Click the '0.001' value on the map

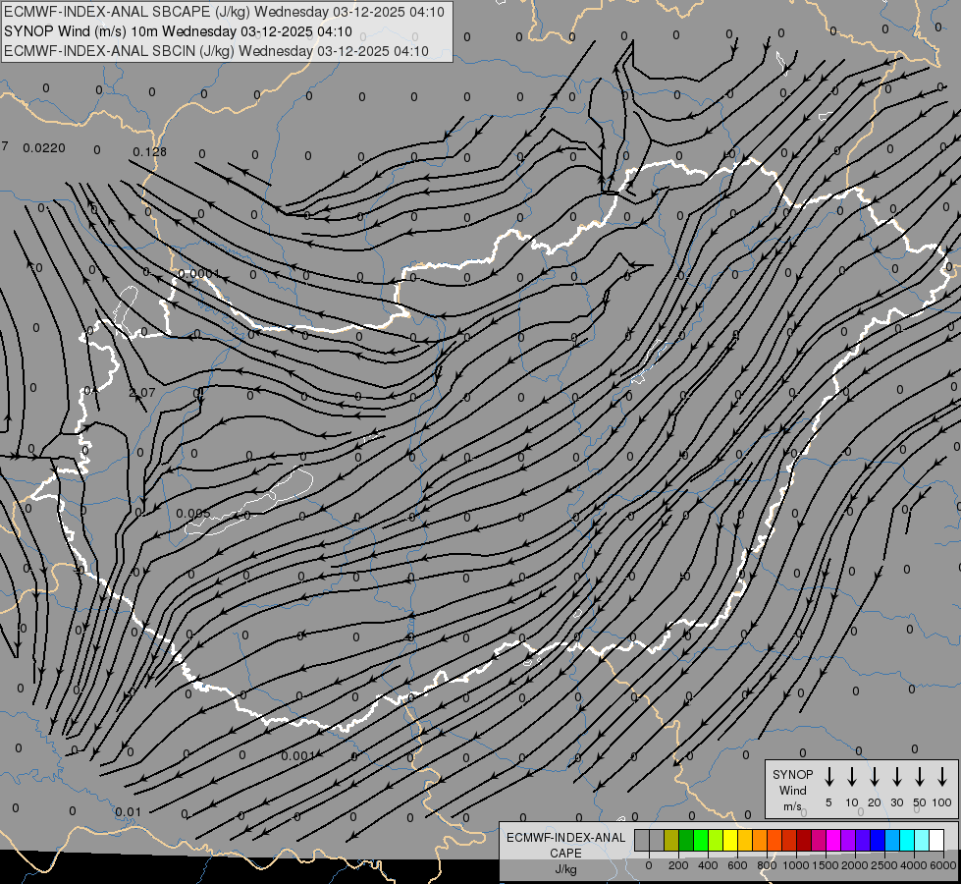pyautogui.click(x=298, y=755)
